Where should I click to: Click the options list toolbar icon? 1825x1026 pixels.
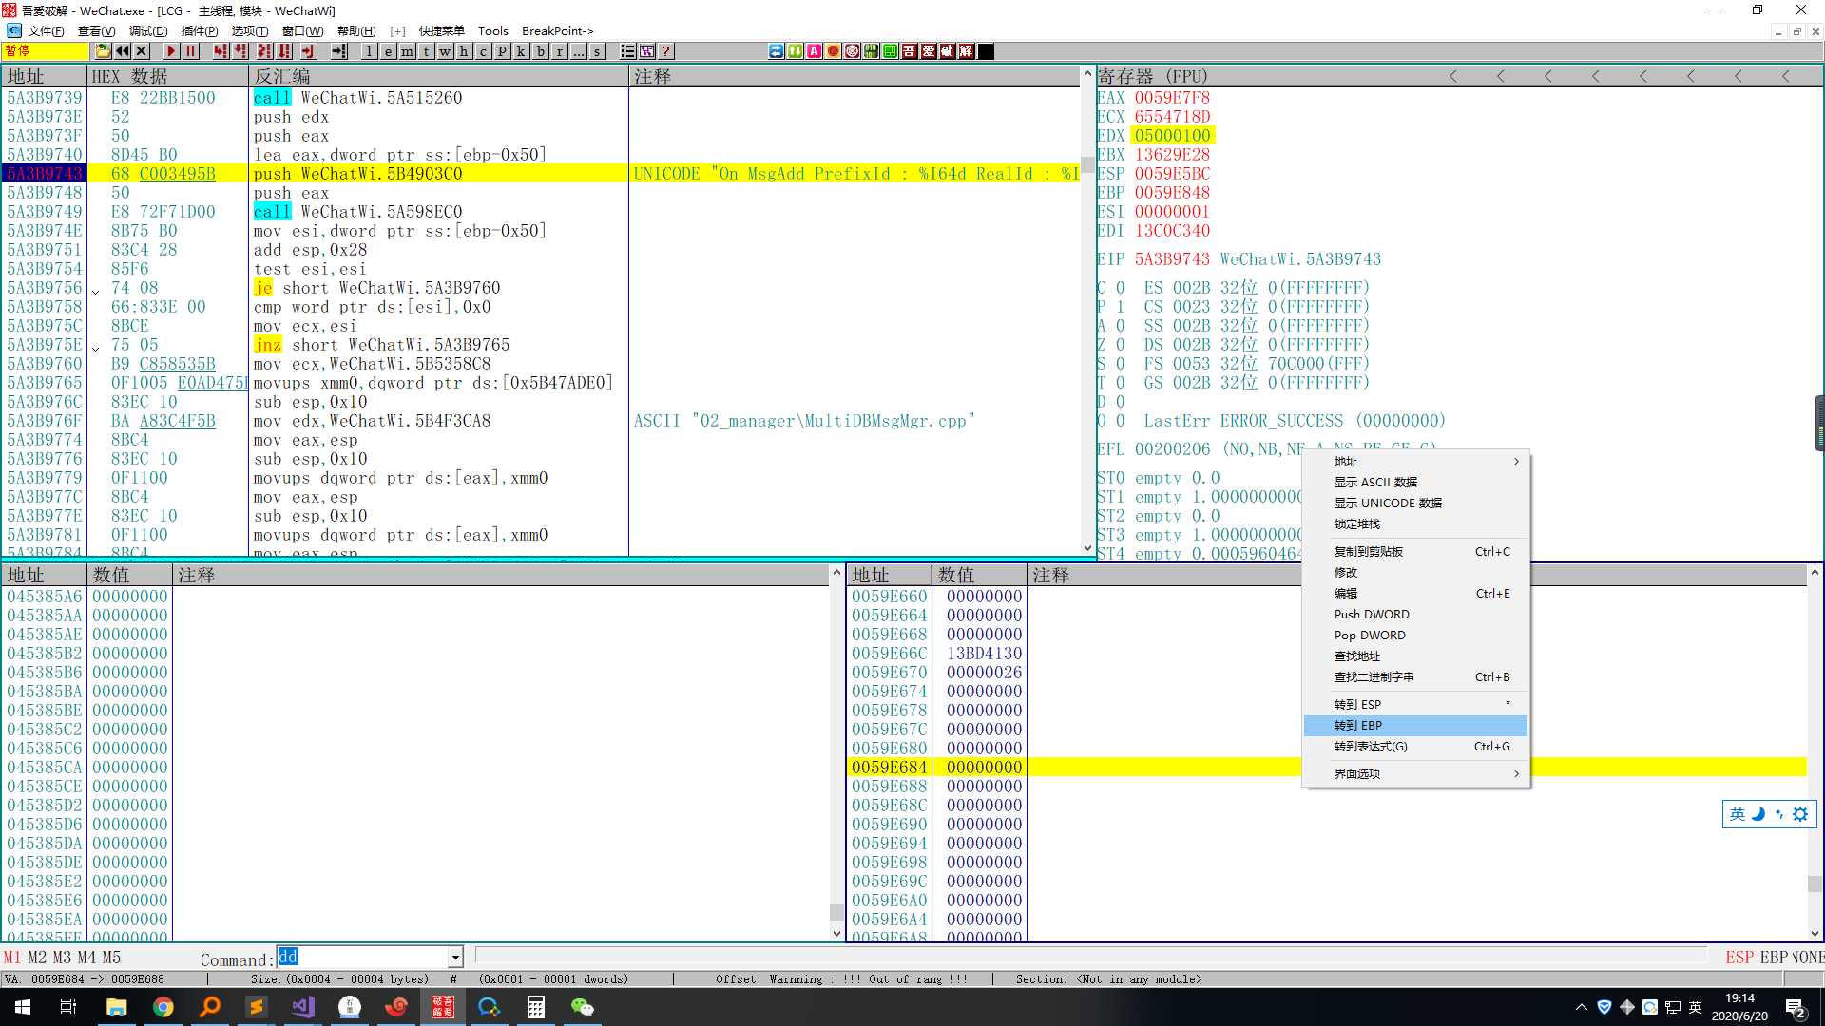coord(627,51)
